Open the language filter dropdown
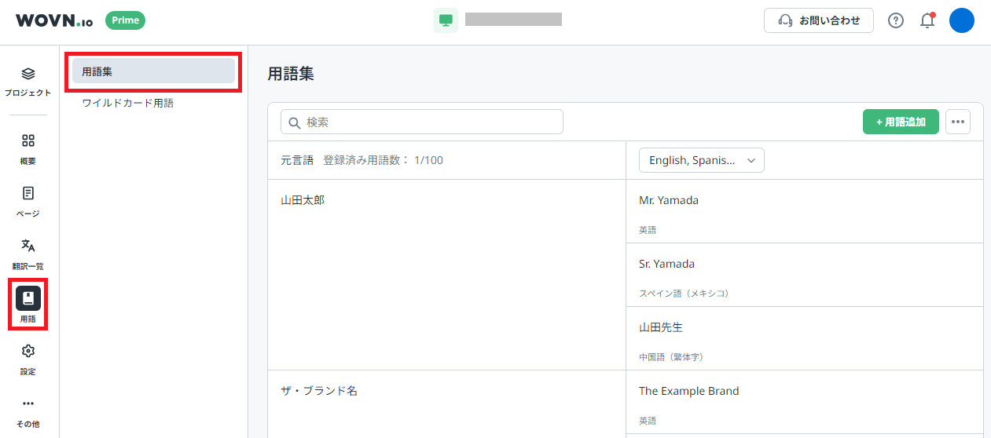991x438 pixels. [x=701, y=160]
